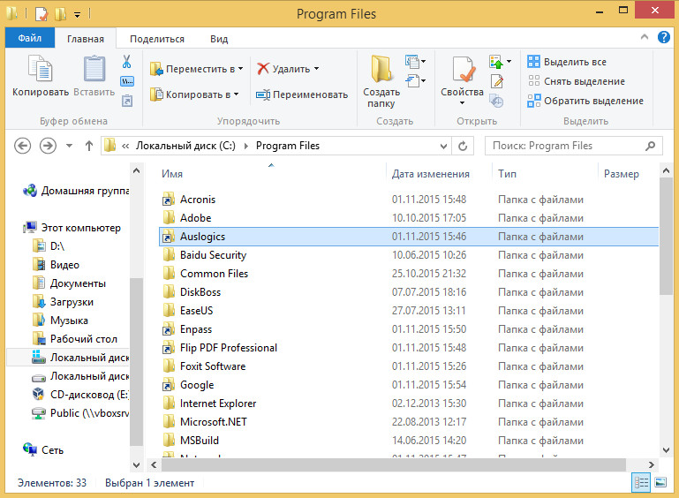The width and height of the screenshot is (679, 498).
Task: Go back with the Back arrow
Action: point(23,146)
